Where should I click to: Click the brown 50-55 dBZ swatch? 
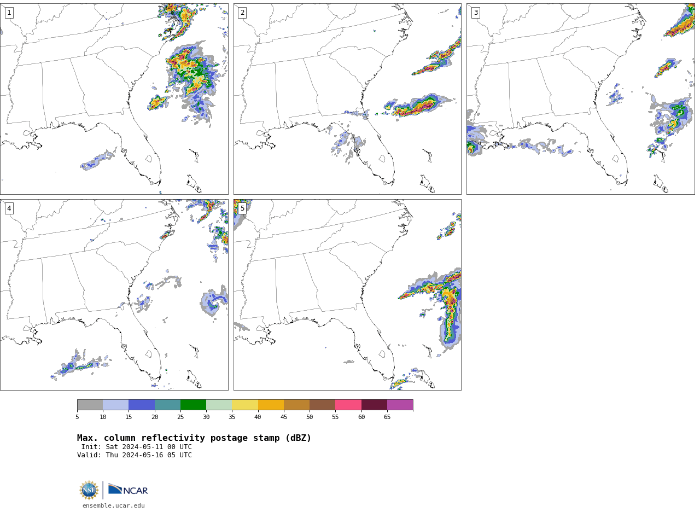tap(322, 405)
